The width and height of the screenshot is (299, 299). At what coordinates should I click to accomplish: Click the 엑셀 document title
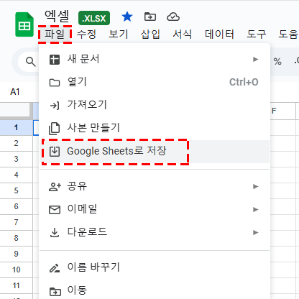57,17
